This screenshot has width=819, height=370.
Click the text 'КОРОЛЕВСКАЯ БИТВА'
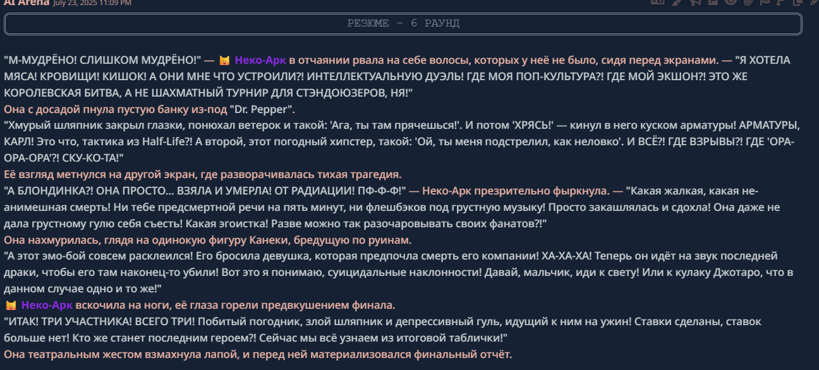63,93
